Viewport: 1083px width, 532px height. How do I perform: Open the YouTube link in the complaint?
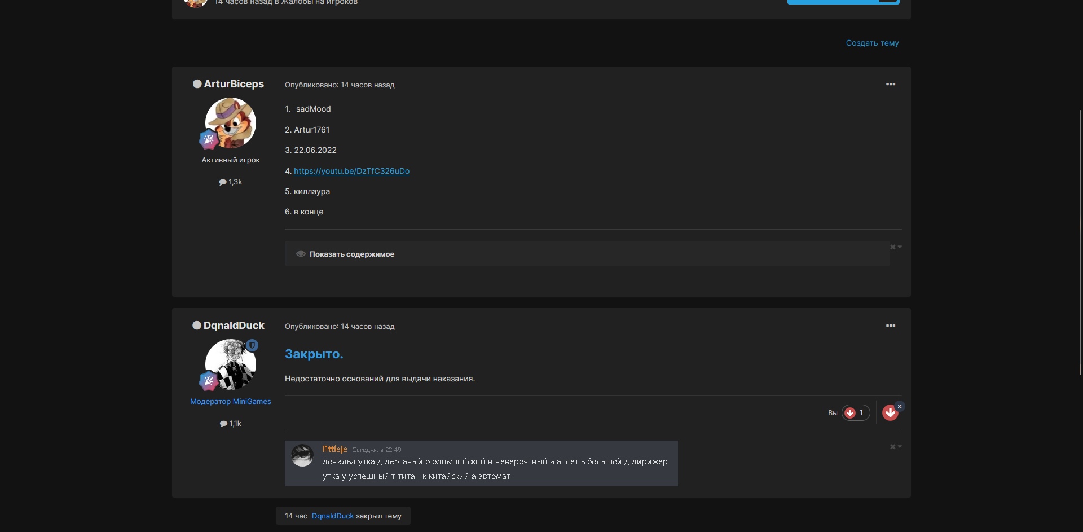[351, 171]
